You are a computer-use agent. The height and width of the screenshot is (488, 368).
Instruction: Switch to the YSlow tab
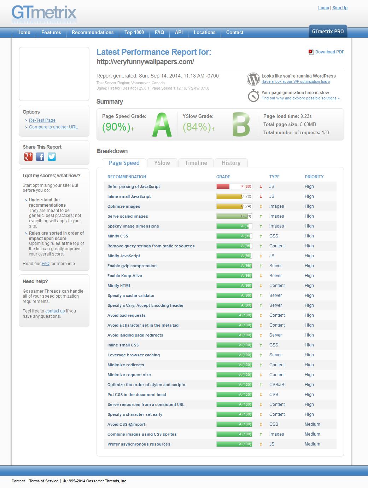[x=162, y=163]
